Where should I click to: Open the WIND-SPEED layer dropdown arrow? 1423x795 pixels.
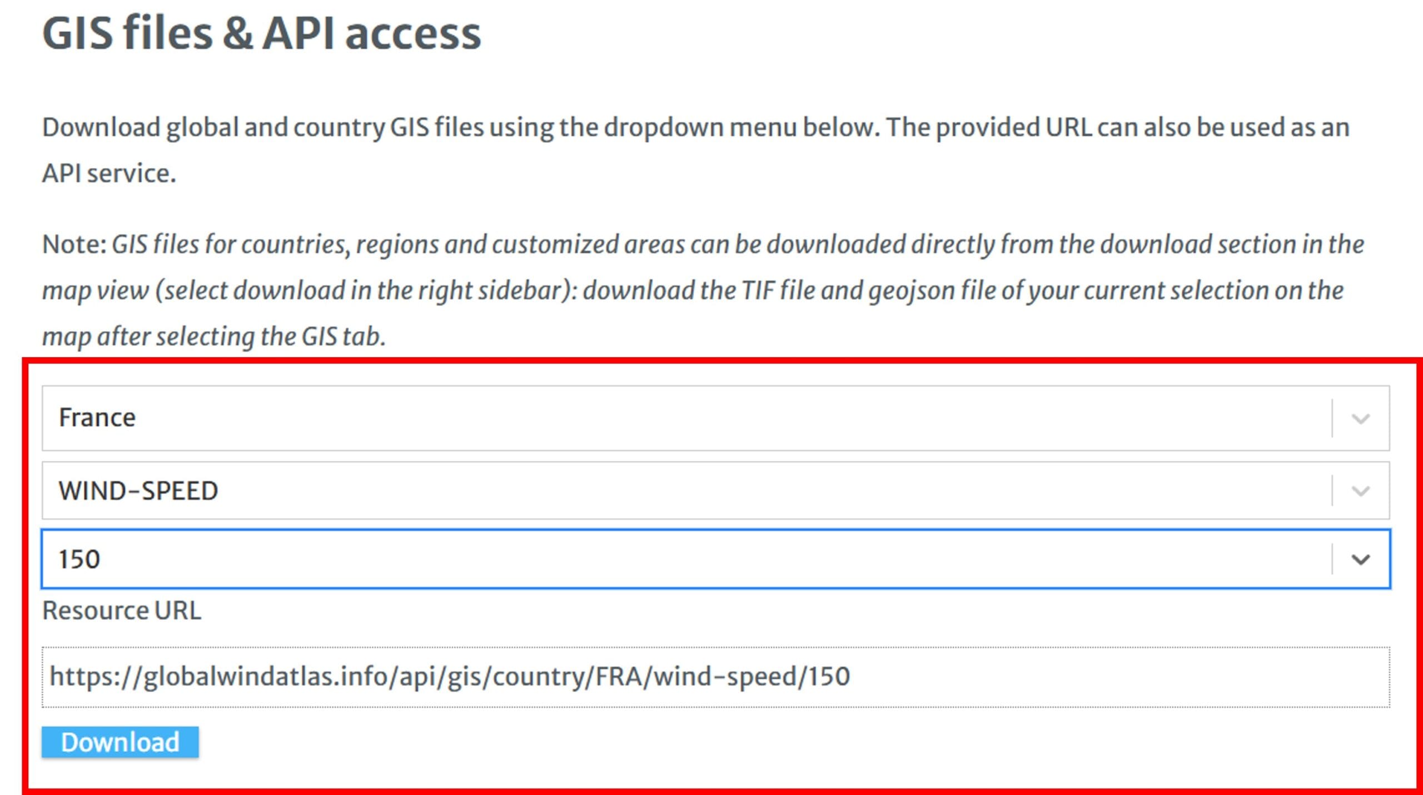click(1360, 491)
